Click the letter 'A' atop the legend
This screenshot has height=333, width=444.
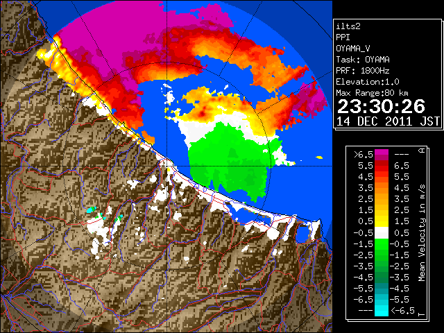pyautogui.click(x=422, y=150)
